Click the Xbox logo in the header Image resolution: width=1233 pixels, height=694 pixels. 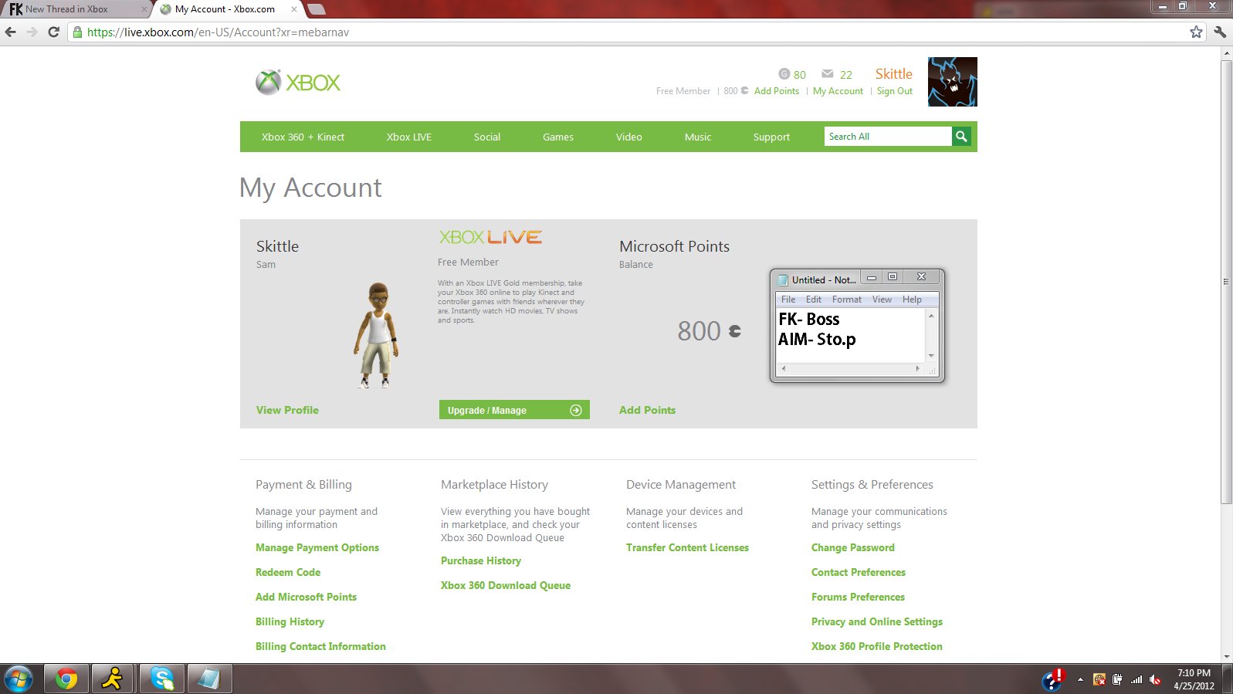(x=298, y=83)
